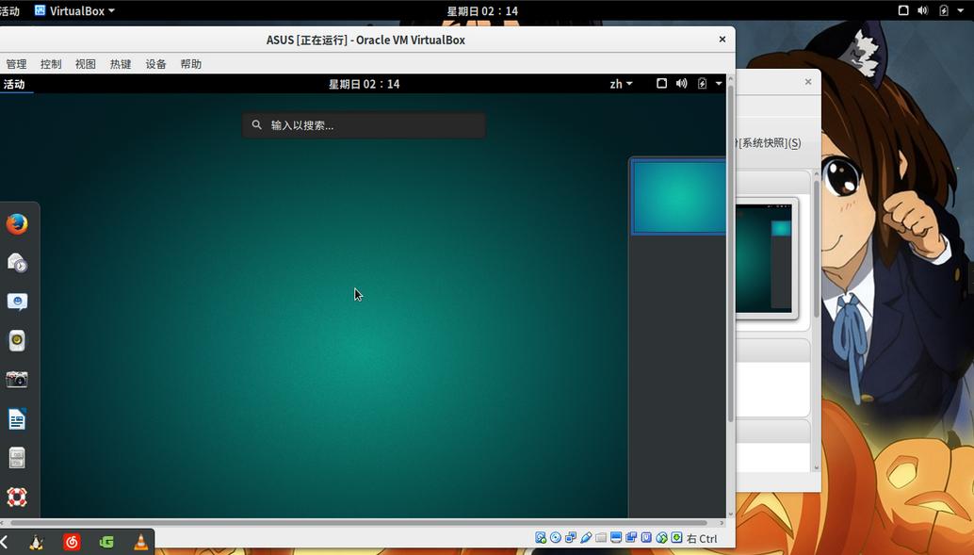974x555 pixels.
Task: Open the Tux penguin icon in host tray
Action: pos(37,542)
